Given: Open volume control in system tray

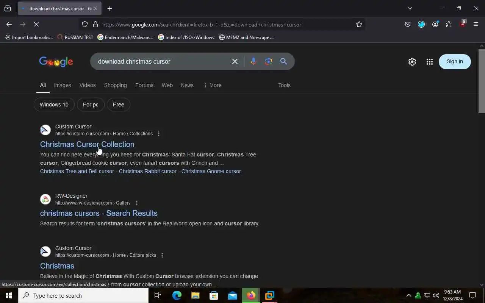Looking at the screenshot, I should point(436,295).
